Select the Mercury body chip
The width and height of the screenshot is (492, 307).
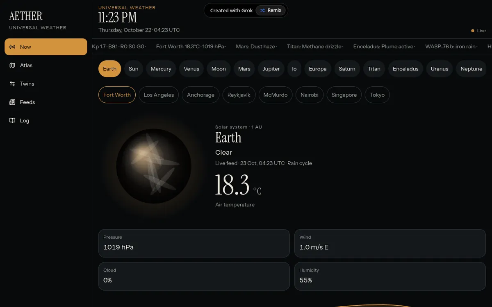161,69
